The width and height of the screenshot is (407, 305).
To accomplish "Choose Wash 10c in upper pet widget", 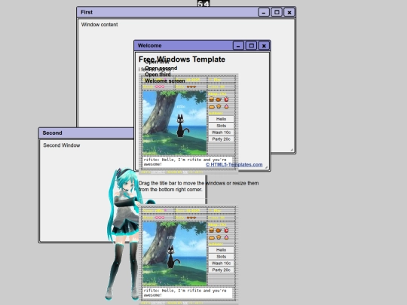I will (x=221, y=133).
